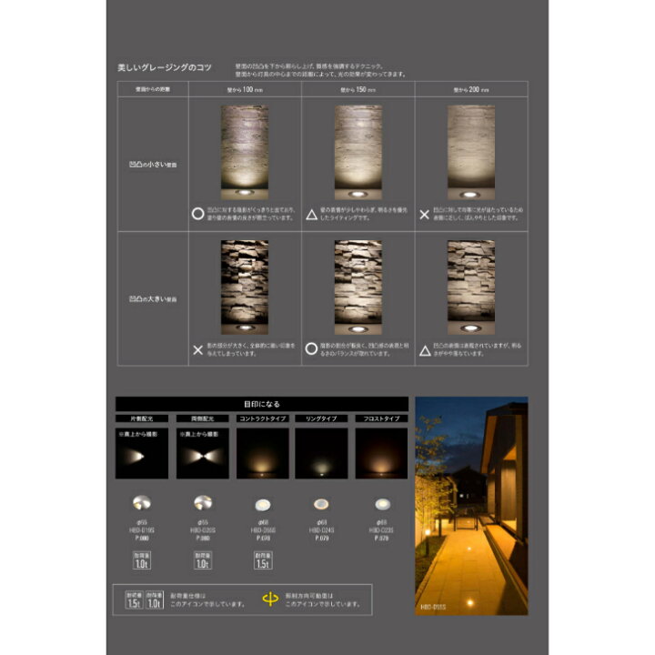Screen dimensions: 655x655
Task: Click the distance-from-wall header cell in the table's top-left corner
Action: pyautogui.click(x=153, y=89)
